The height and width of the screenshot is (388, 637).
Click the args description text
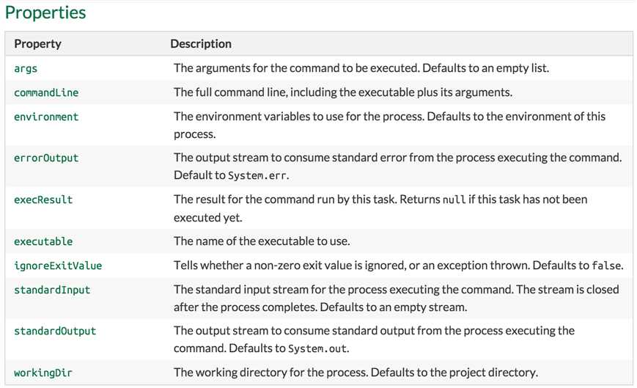361,68
